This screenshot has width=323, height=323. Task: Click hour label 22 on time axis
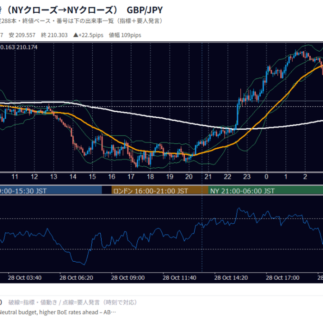(x=228, y=177)
